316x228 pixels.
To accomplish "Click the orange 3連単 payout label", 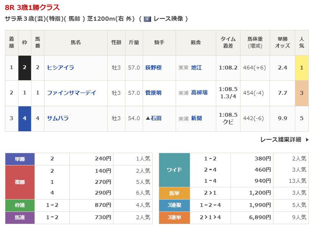I will click(x=174, y=218).
